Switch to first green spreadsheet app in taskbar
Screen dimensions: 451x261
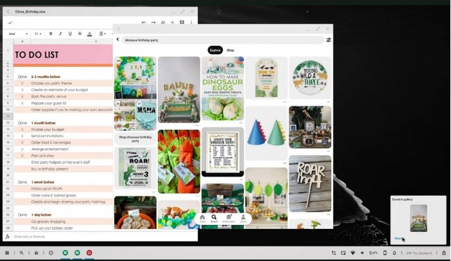pyautogui.click(x=65, y=253)
